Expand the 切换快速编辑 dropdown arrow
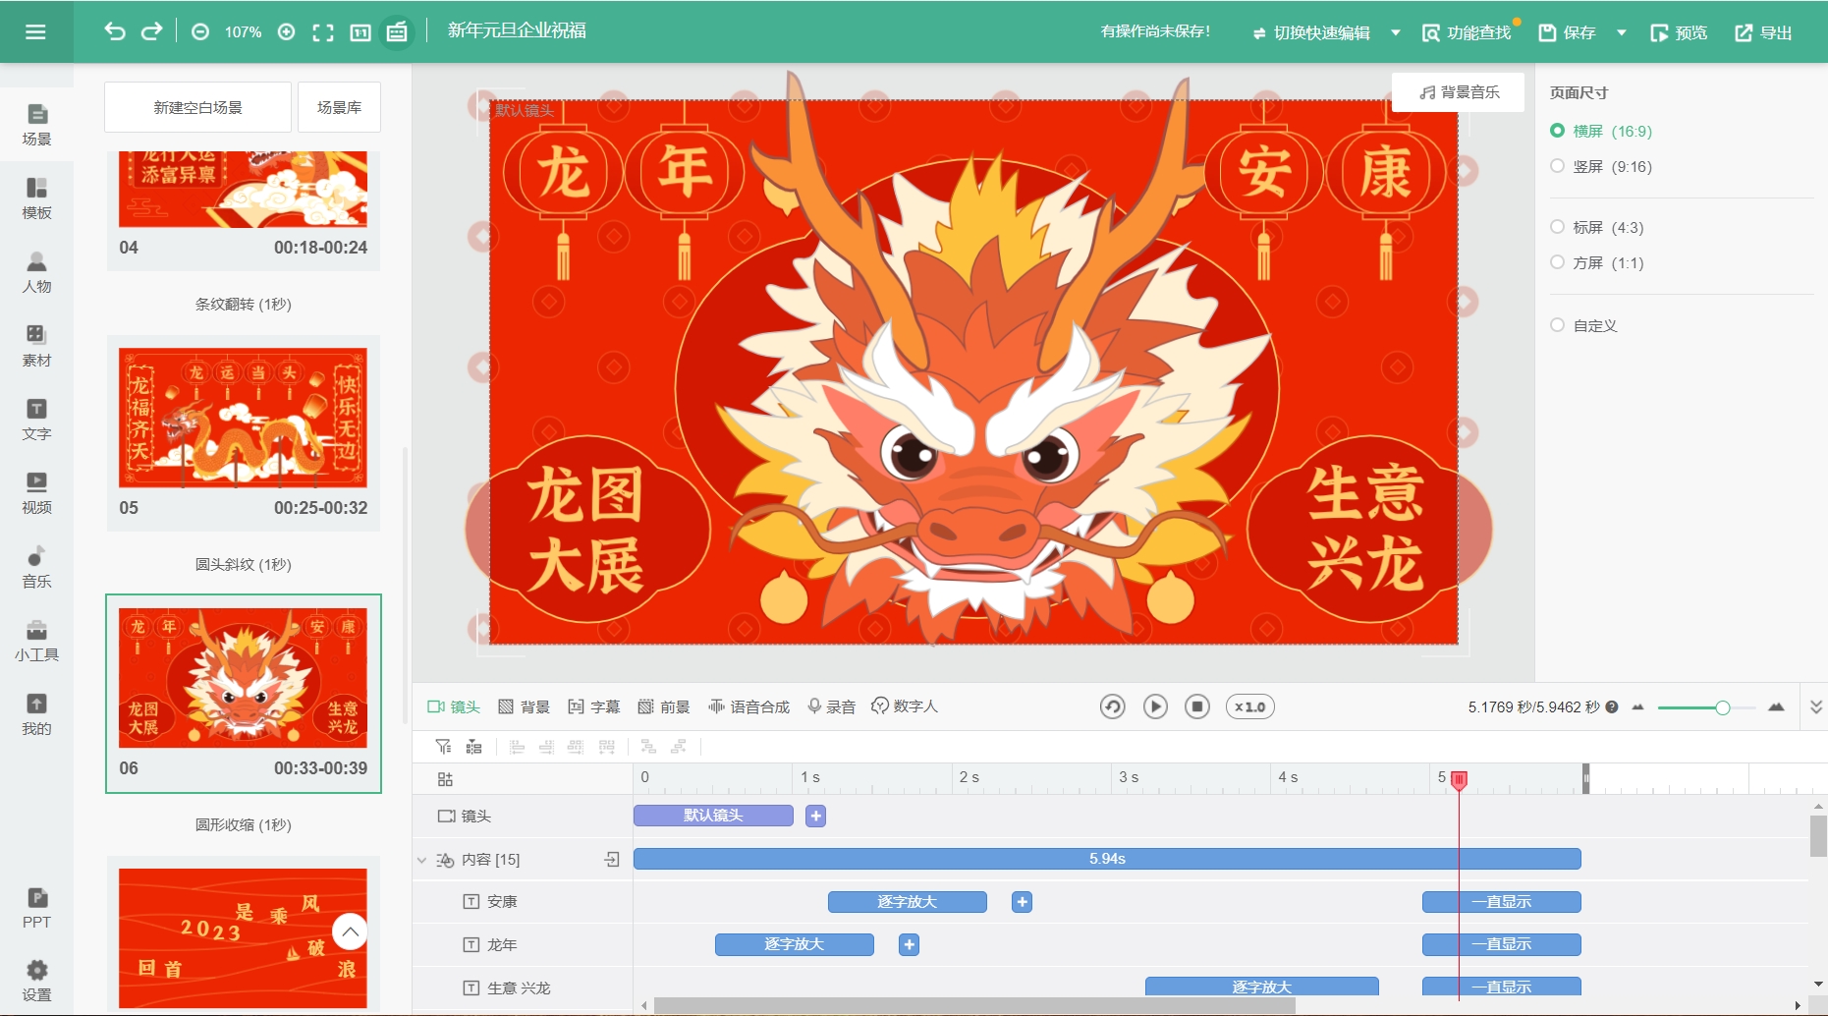Viewport: 1828px width, 1016px height. click(x=1396, y=32)
